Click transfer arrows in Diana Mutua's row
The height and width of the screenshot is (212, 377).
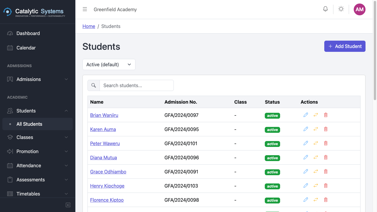point(316,157)
